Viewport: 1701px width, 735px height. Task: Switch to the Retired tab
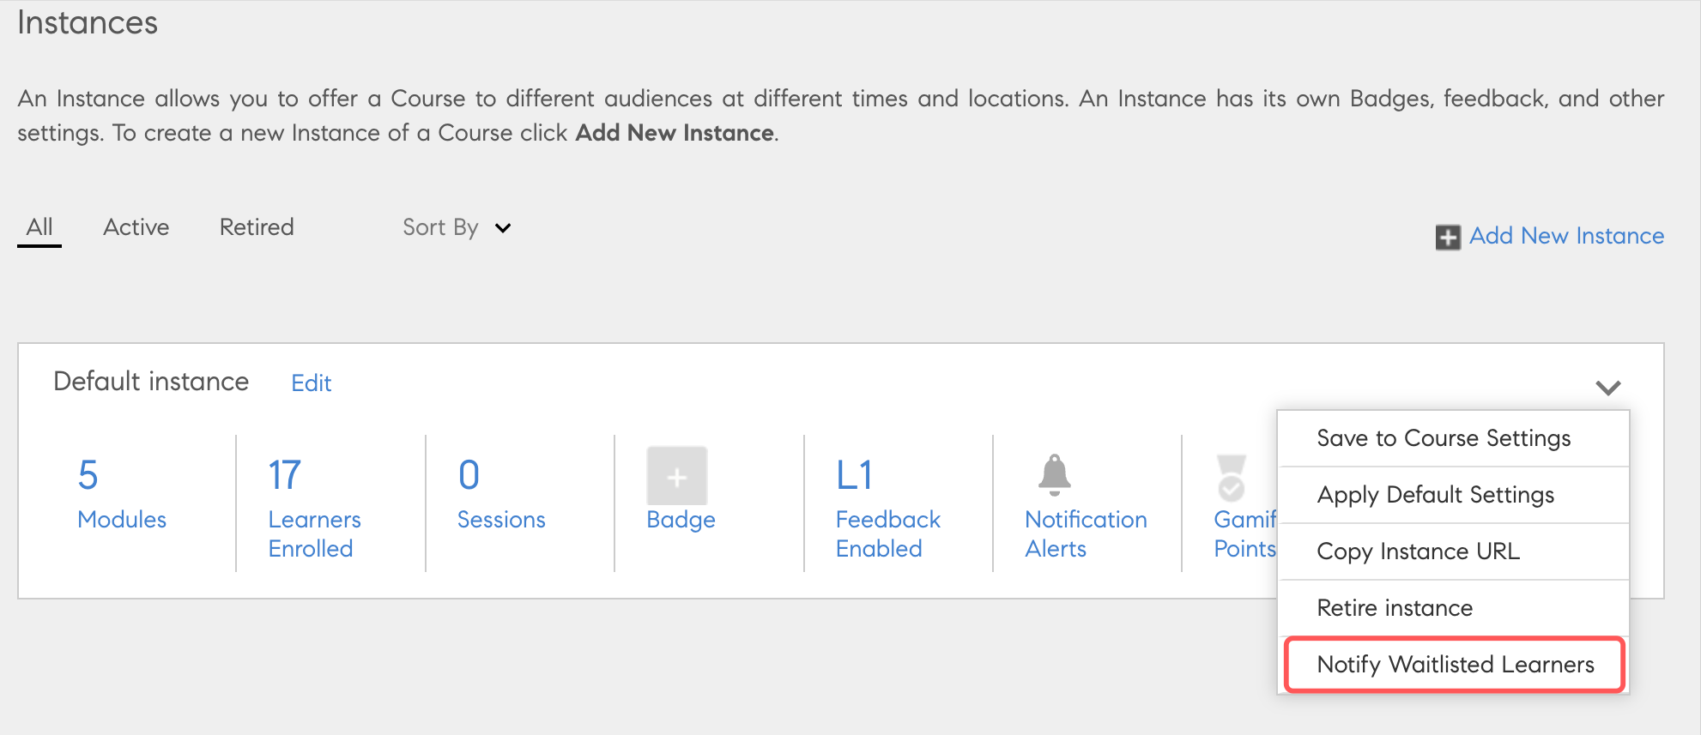[x=257, y=227]
